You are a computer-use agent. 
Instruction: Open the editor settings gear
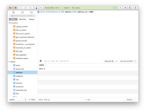click(x=41, y=61)
